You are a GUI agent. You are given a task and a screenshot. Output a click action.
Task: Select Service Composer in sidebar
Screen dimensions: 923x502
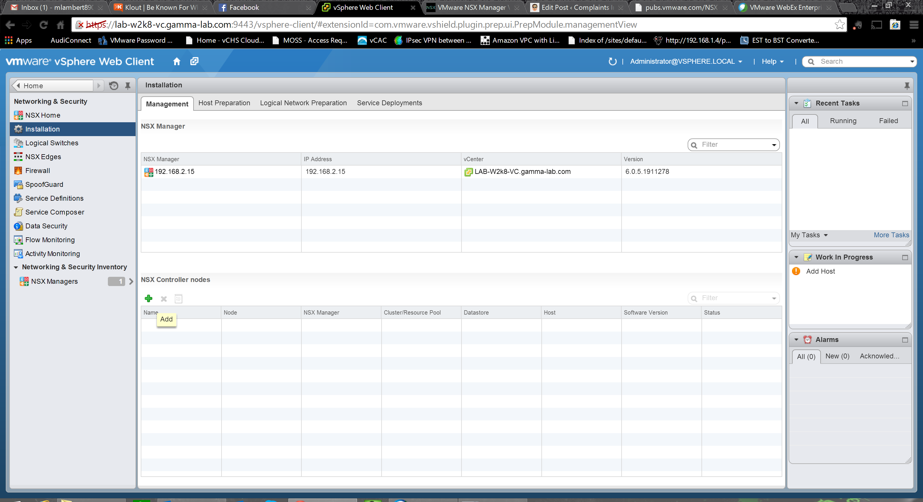(x=55, y=212)
